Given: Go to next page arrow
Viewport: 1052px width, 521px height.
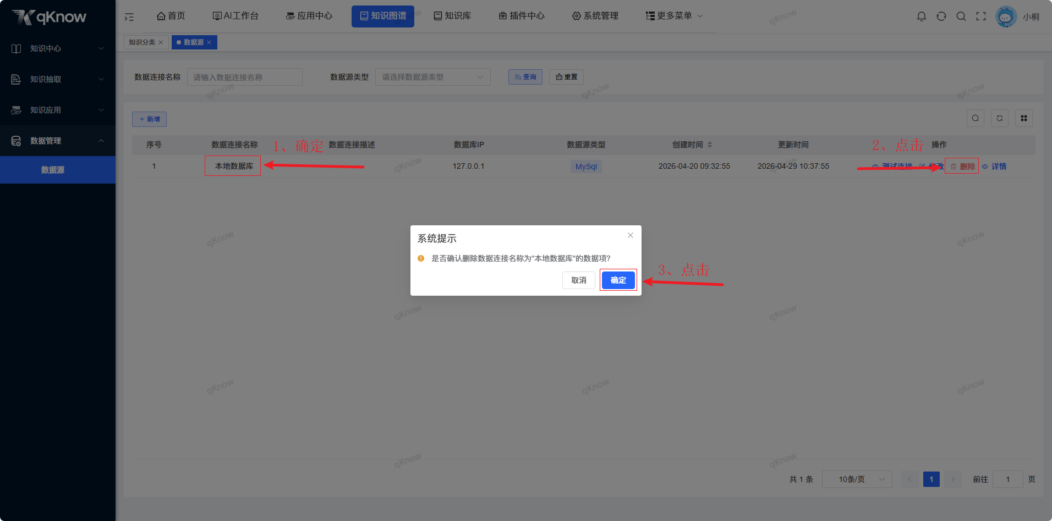Looking at the screenshot, I should pos(953,479).
